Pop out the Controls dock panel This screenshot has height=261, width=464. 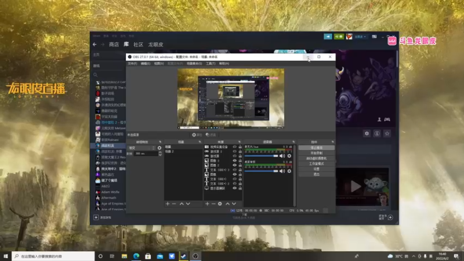(332, 142)
